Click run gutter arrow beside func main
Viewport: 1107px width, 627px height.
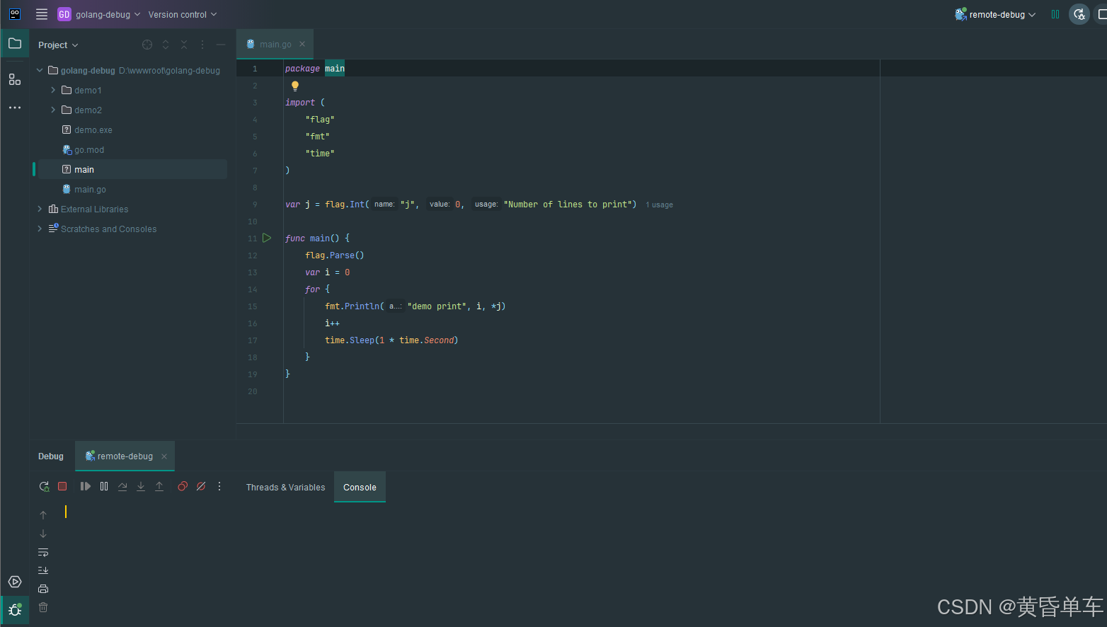tap(267, 238)
